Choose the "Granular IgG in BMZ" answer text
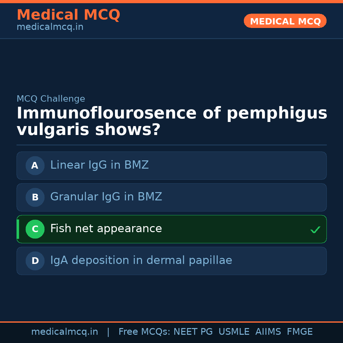This screenshot has height=343, width=343. 106,197
